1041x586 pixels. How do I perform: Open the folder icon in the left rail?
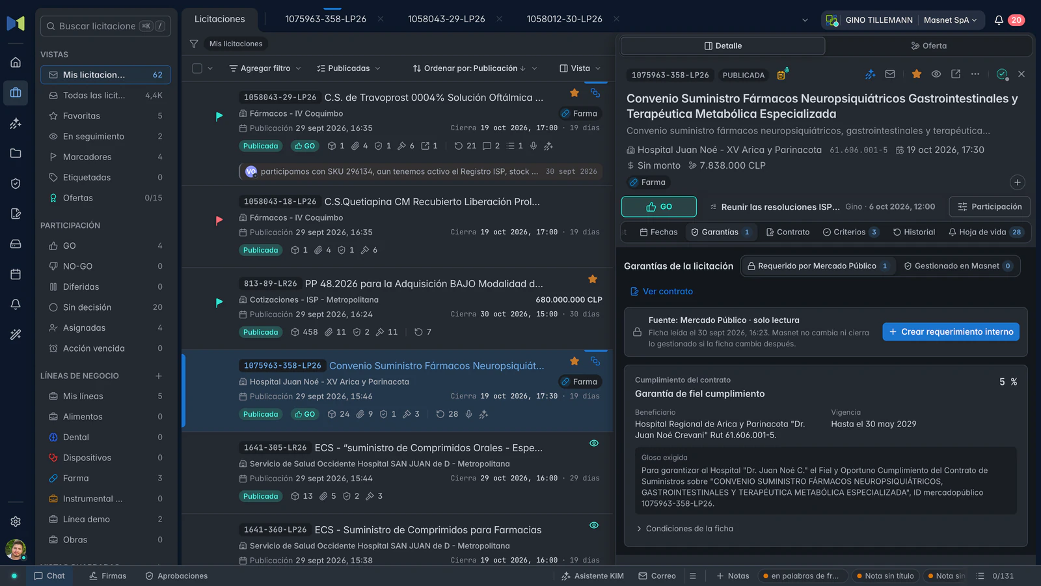click(16, 153)
